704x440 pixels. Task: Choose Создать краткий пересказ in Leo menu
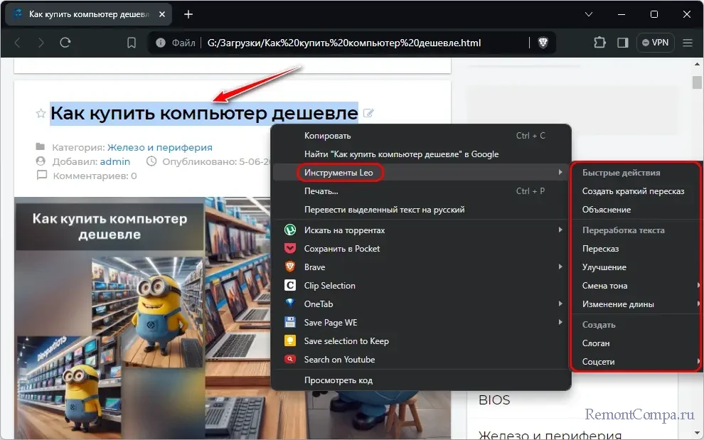(x=633, y=191)
